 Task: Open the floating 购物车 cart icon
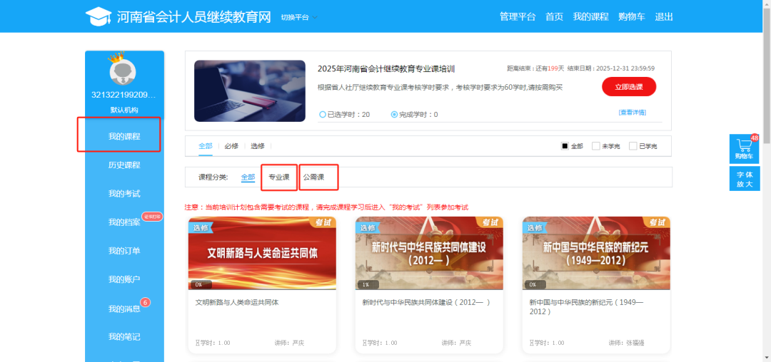744,148
